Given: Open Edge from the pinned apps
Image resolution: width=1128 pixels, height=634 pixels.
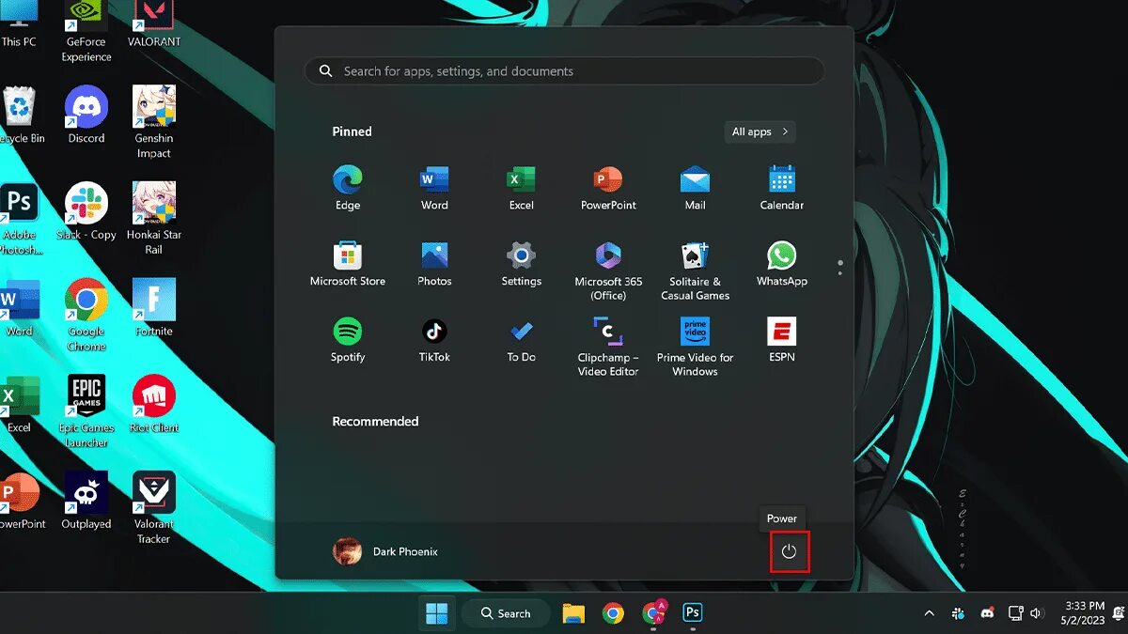Looking at the screenshot, I should pos(348,188).
